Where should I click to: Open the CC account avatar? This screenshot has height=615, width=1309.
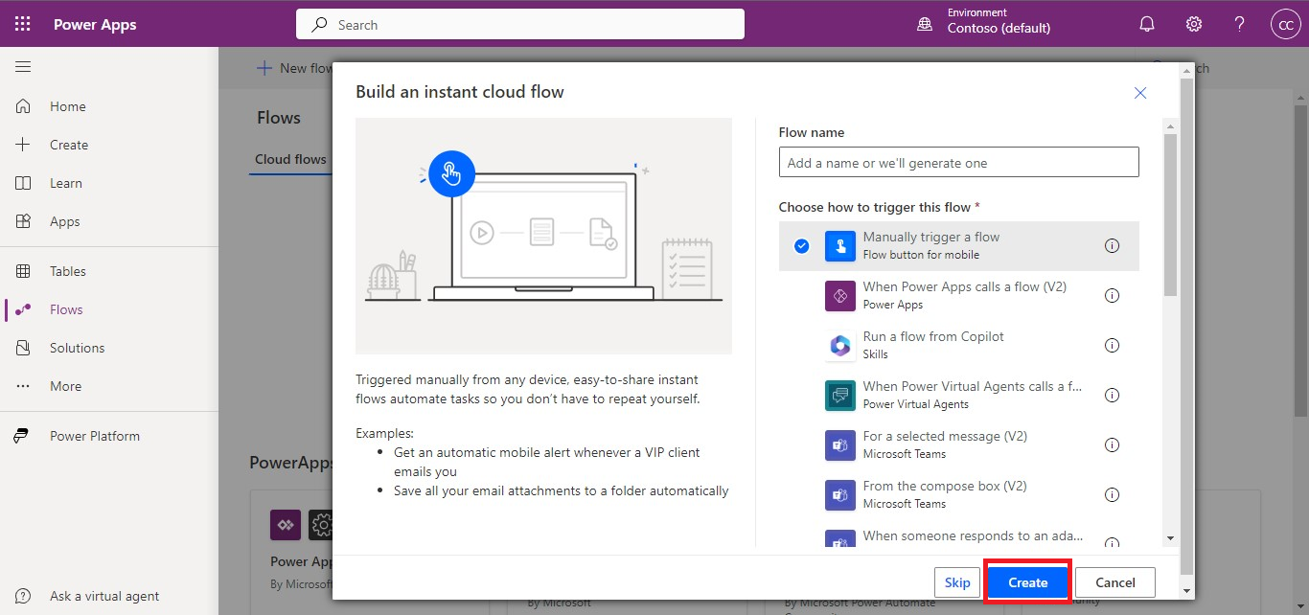1284,25
